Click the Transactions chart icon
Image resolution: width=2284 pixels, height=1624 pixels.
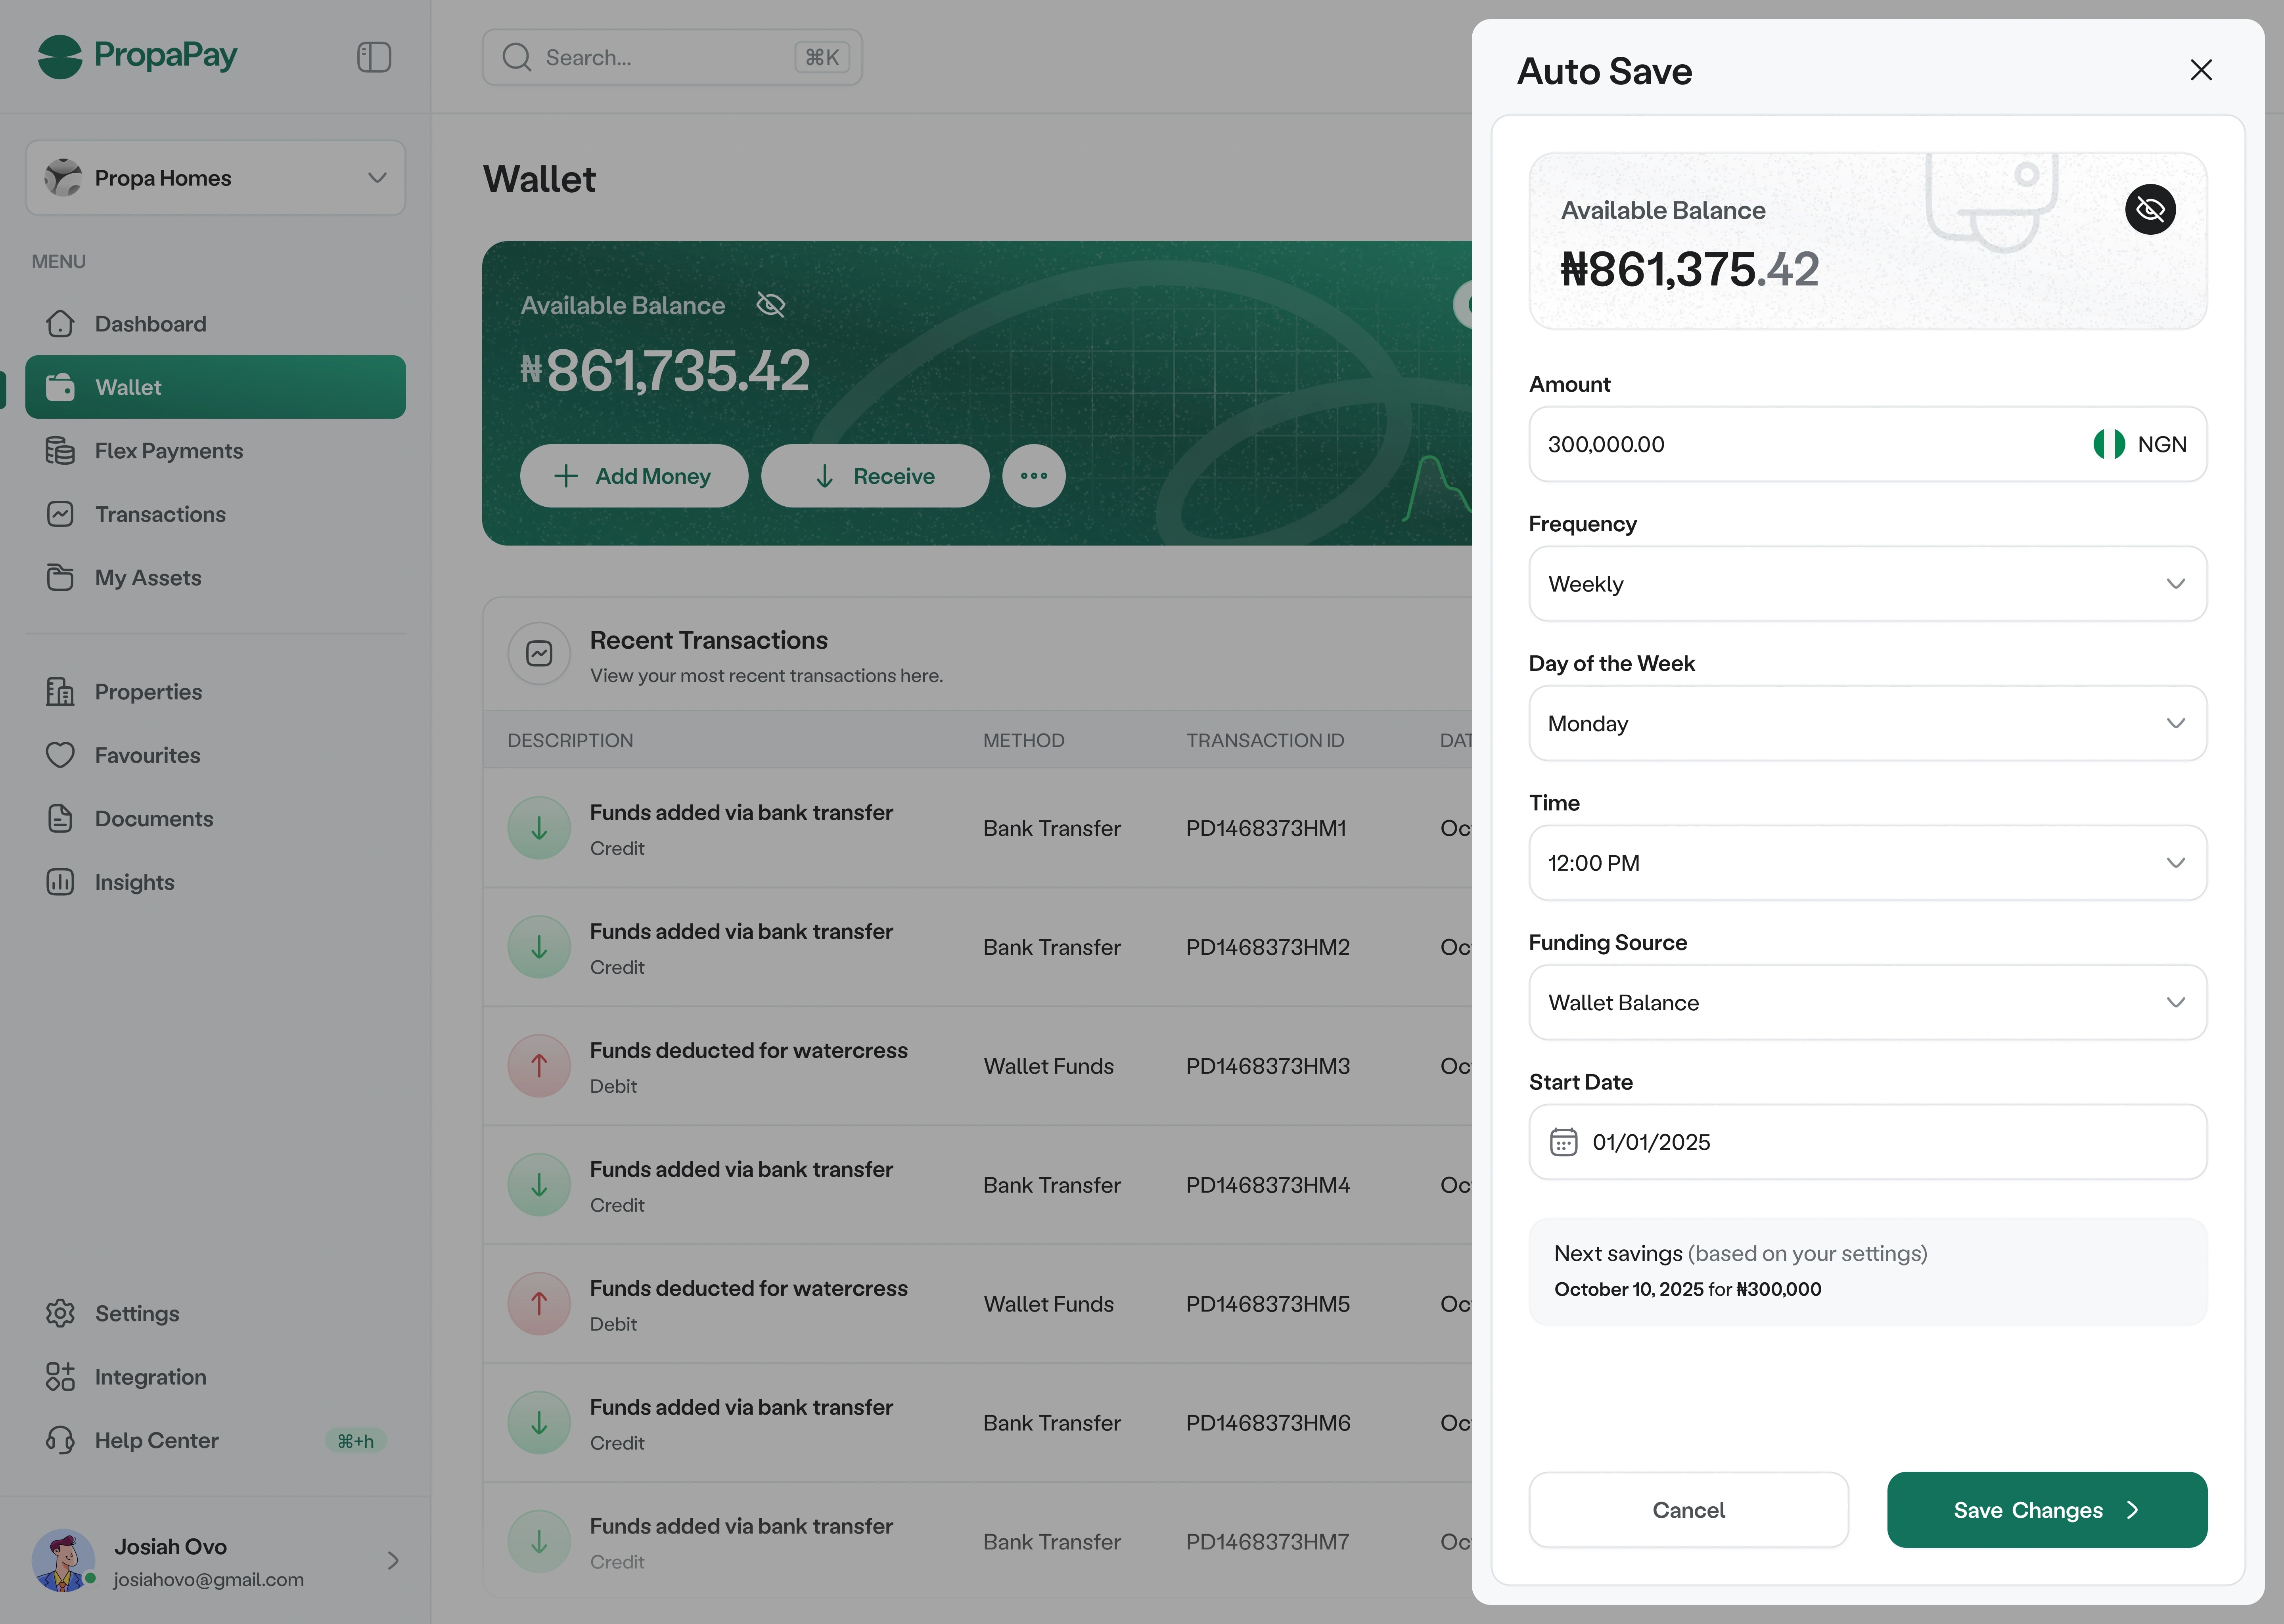60,514
